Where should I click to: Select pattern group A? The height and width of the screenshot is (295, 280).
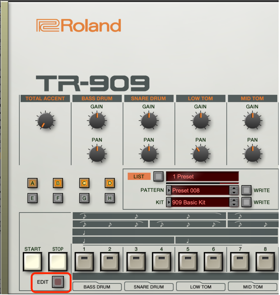tap(32, 183)
